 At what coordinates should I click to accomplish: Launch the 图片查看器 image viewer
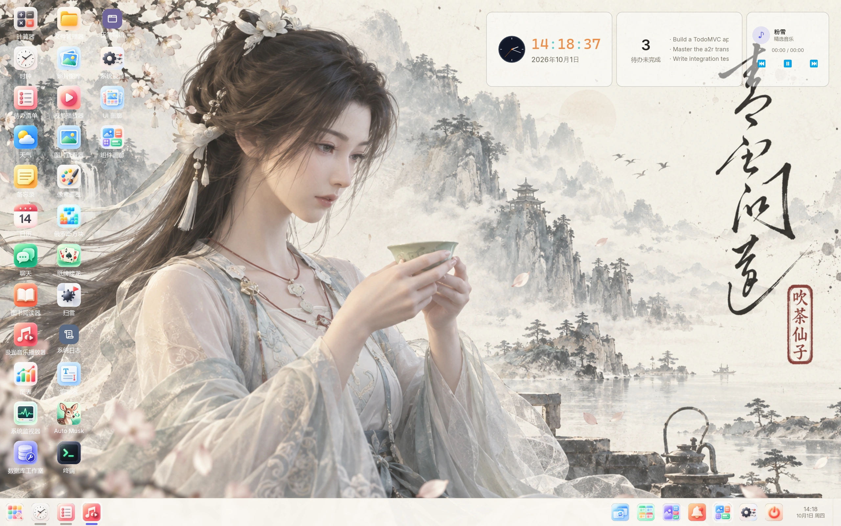click(69, 137)
